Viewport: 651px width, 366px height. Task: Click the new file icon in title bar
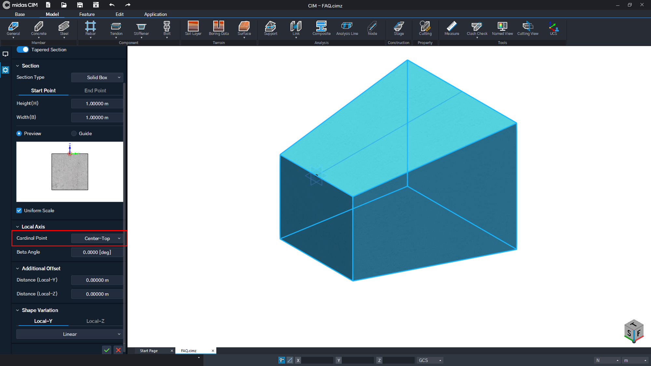48,5
